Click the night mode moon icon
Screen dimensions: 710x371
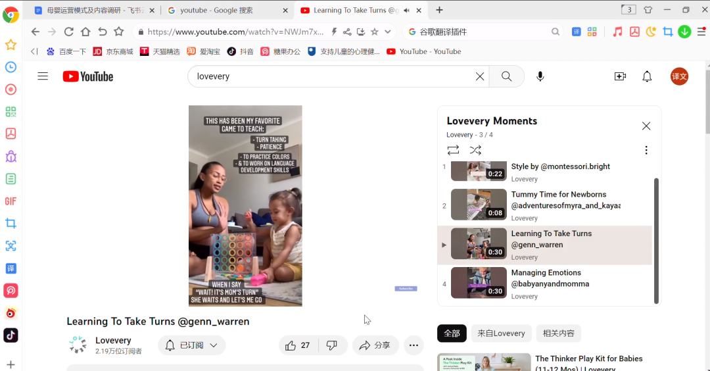pyautogui.click(x=651, y=32)
